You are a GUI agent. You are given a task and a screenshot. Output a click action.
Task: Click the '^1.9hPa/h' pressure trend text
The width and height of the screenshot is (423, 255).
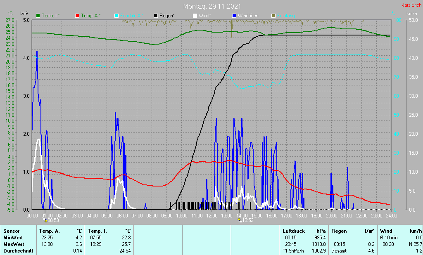tap(293, 251)
